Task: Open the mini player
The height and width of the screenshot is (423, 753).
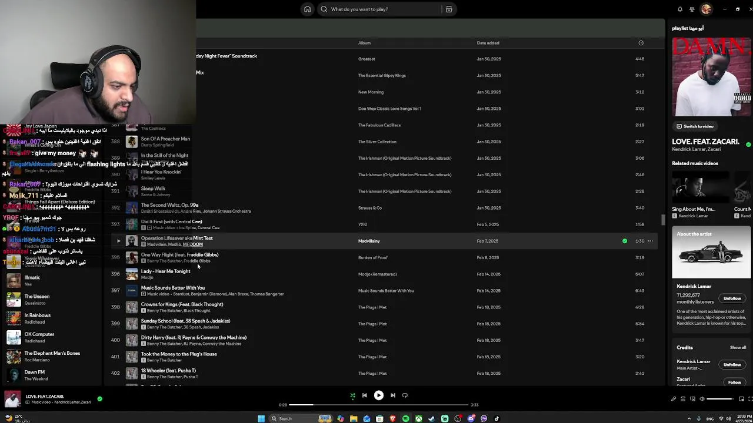Action: (x=741, y=399)
